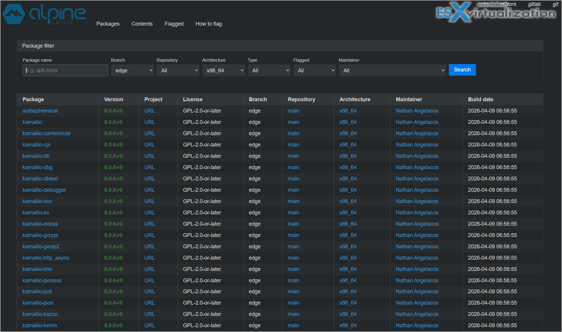562x332 pixels.
Task: Expand the Architecture dropdown showing x86_64
Action: pyautogui.click(x=223, y=71)
